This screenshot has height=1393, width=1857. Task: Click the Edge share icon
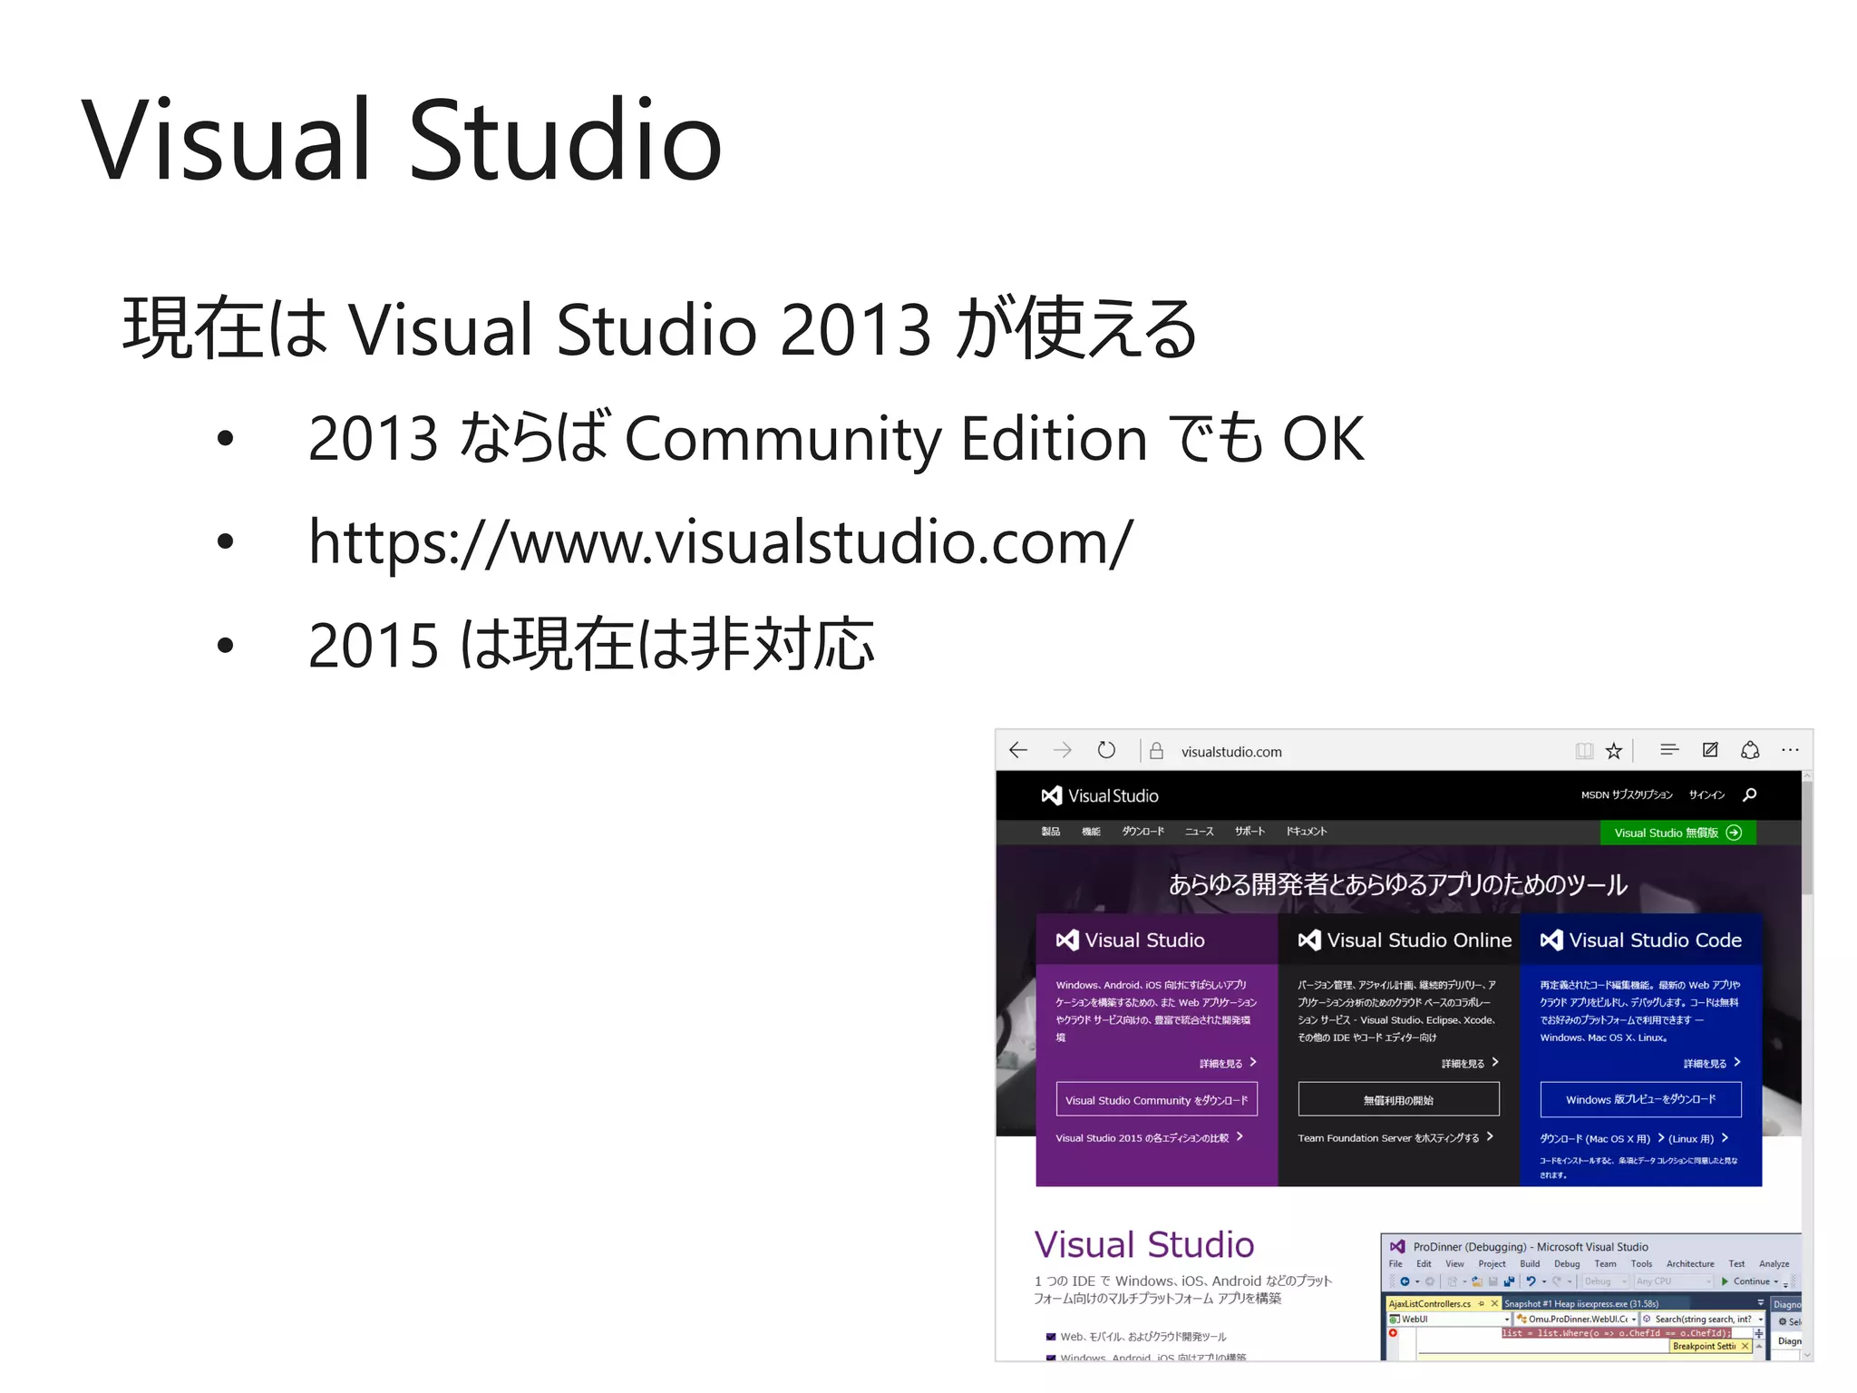(1750, 749)
